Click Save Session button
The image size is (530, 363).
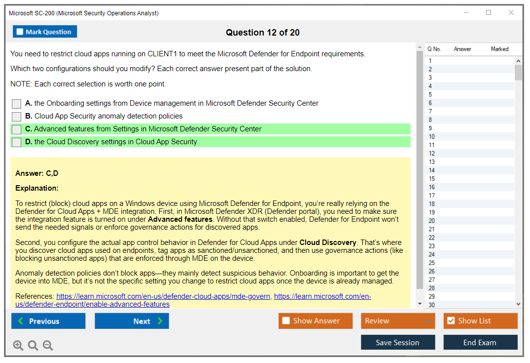397,342
